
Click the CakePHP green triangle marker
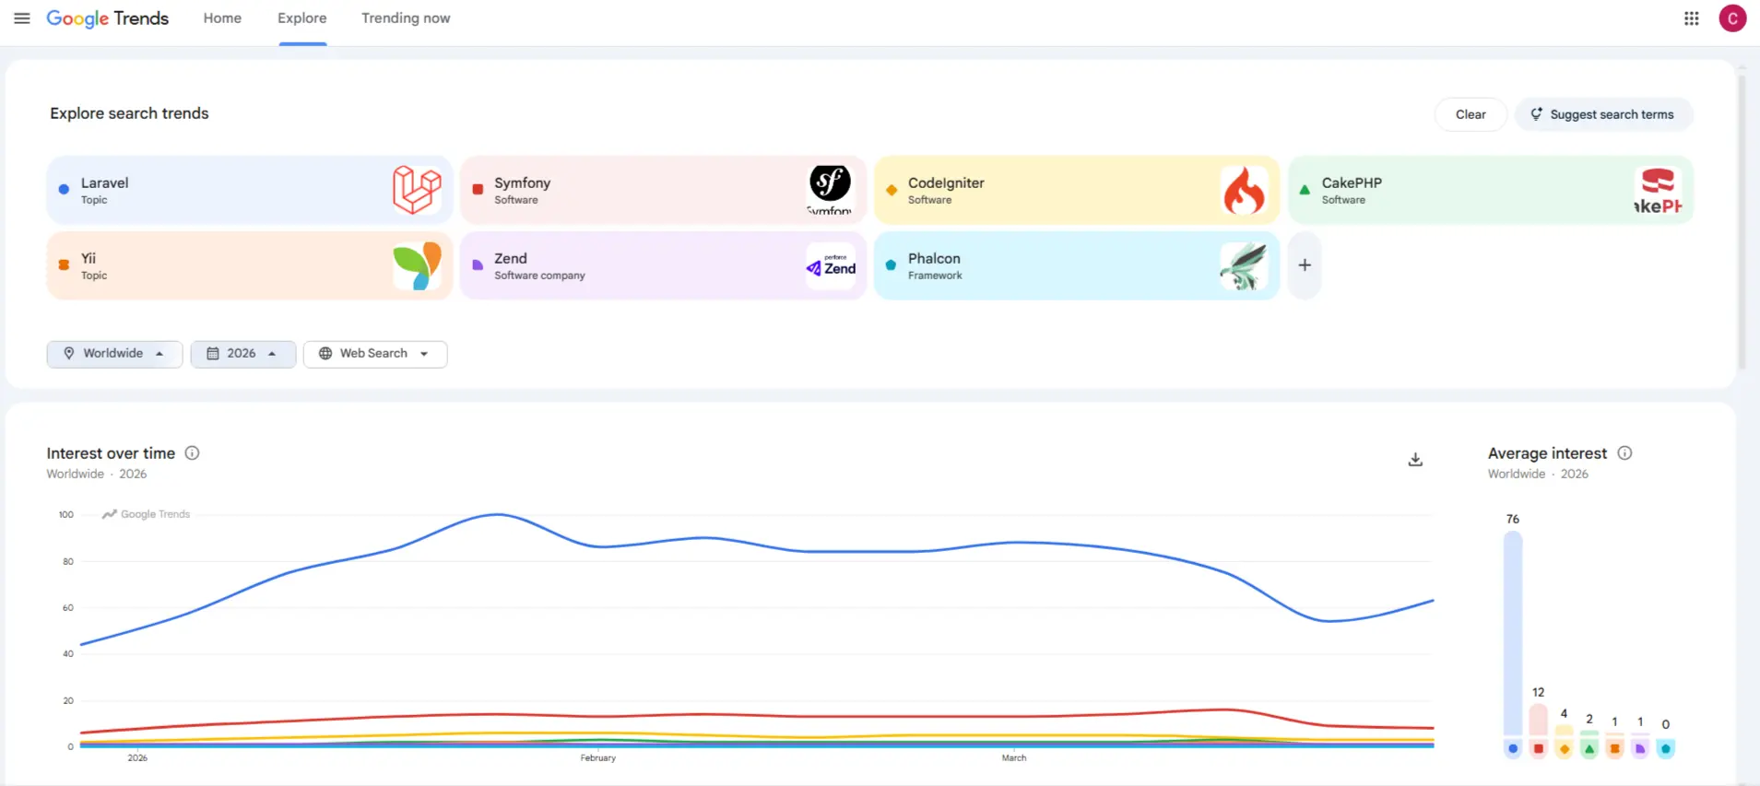click(1305, 190)
